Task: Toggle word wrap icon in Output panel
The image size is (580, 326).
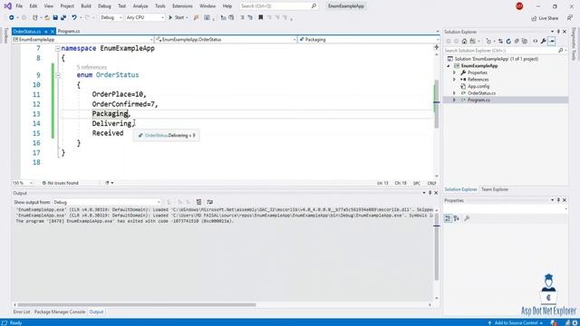Action: [209, 202]
